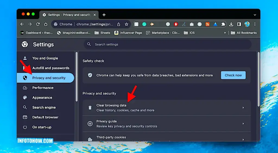278x153 pixels.
Task: Open the camera screenshot extension
Action: pyautogui.click(x=192, y=24)
